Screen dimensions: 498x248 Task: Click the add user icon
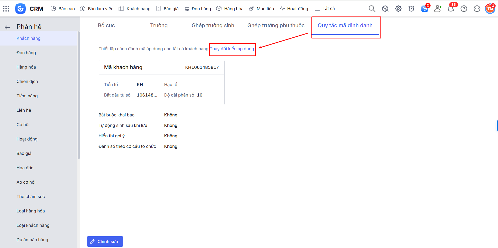point(437,9)
